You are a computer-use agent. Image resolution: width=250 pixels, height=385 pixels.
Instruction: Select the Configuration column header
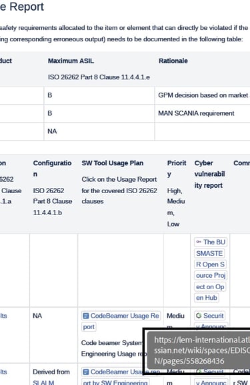click(x=53, y=169)
